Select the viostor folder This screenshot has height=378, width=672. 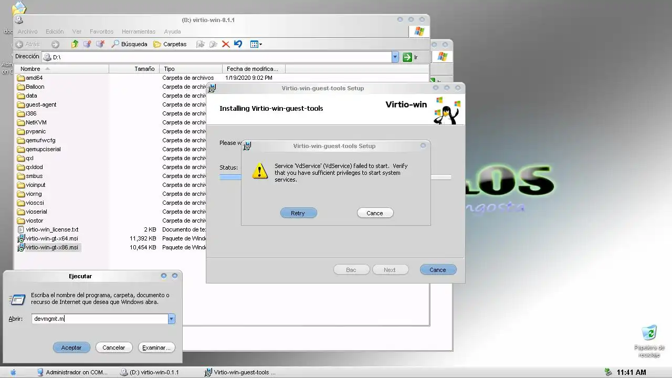point(30,220)
